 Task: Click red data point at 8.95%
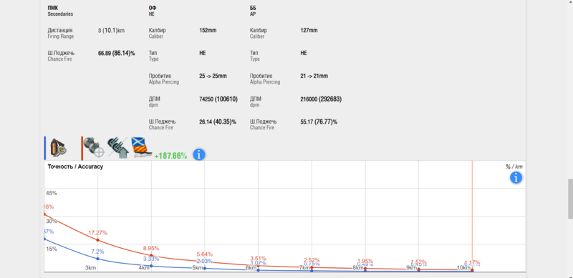(x=151, y=255)
